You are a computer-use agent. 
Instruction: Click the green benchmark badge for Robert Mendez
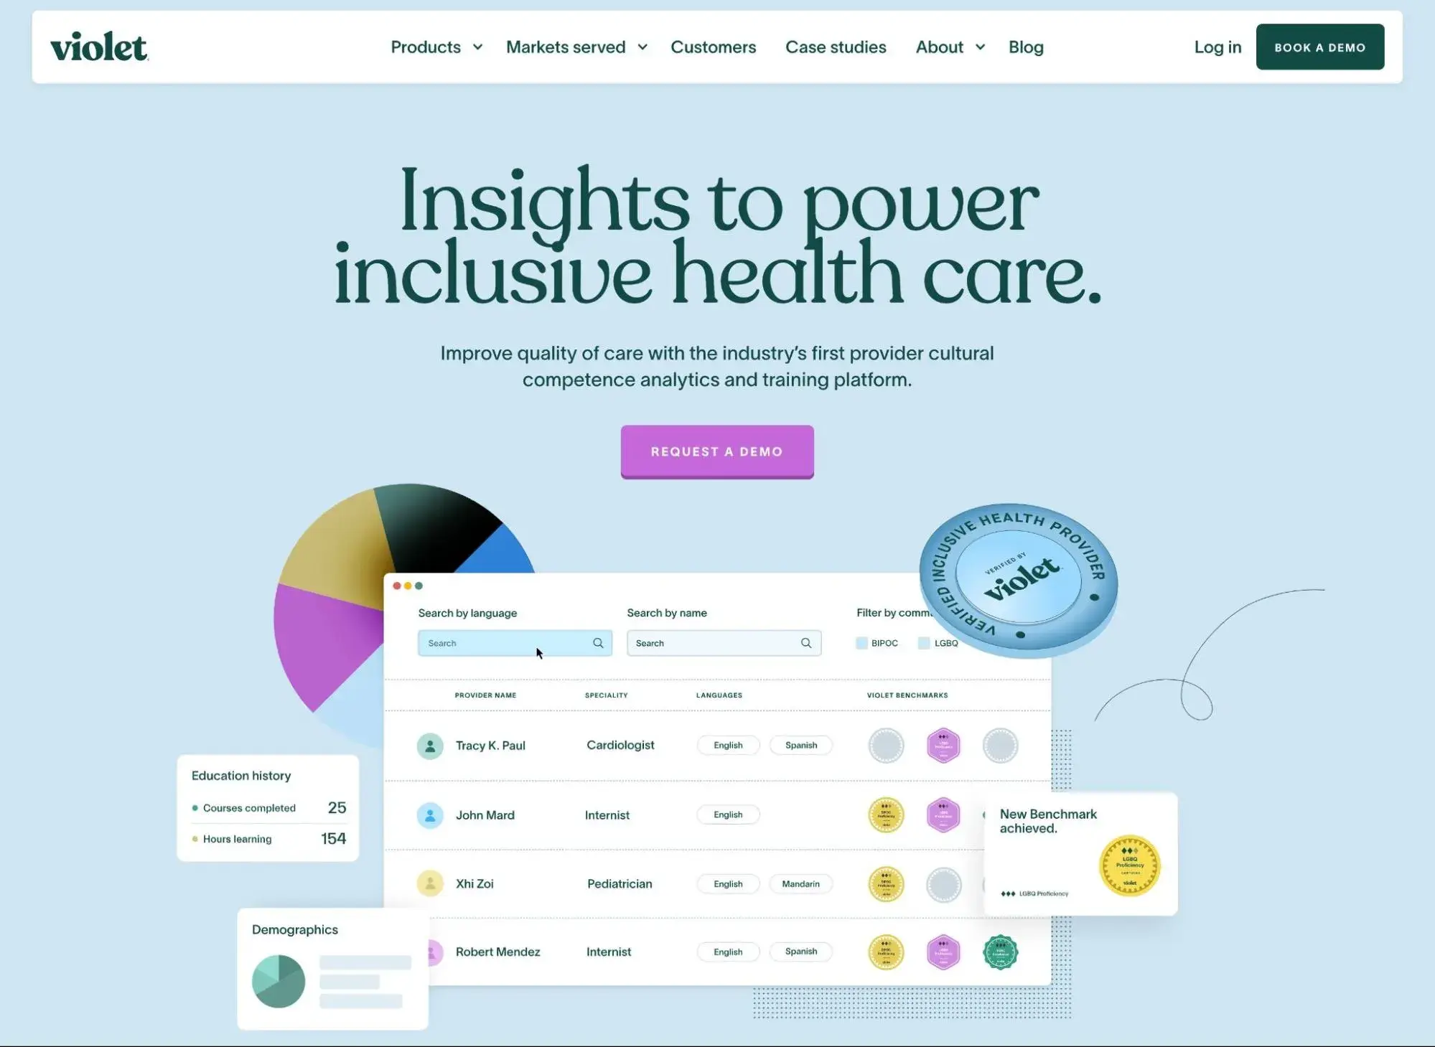[x=999, y=952]
